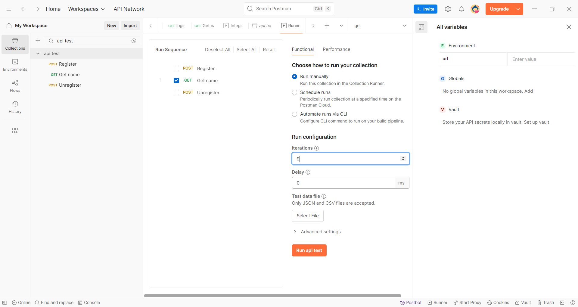This screenshot has width=578, height=307.
Task: Open Flows in the sidebar
Action: click(x=15, y=86)
